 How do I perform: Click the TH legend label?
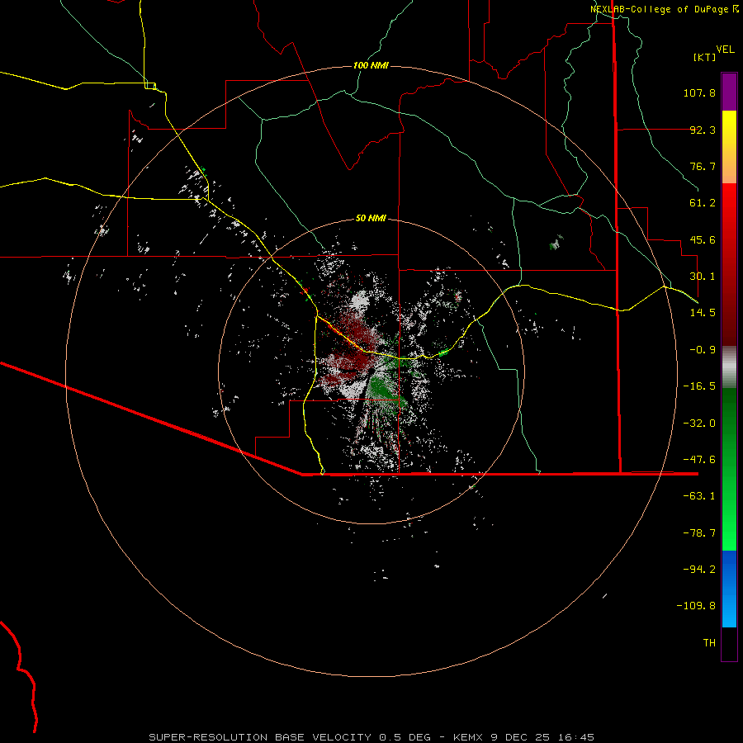click(x=709, y=642)
